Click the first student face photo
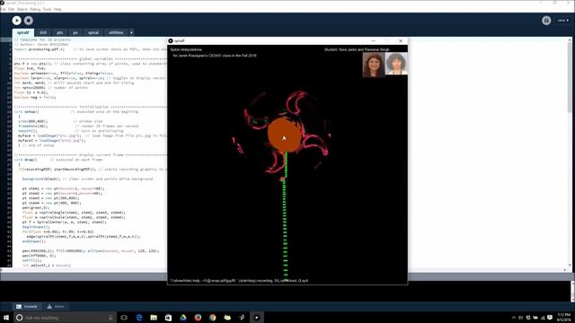Viewport: 575px width, 323px height. [374, 65]
